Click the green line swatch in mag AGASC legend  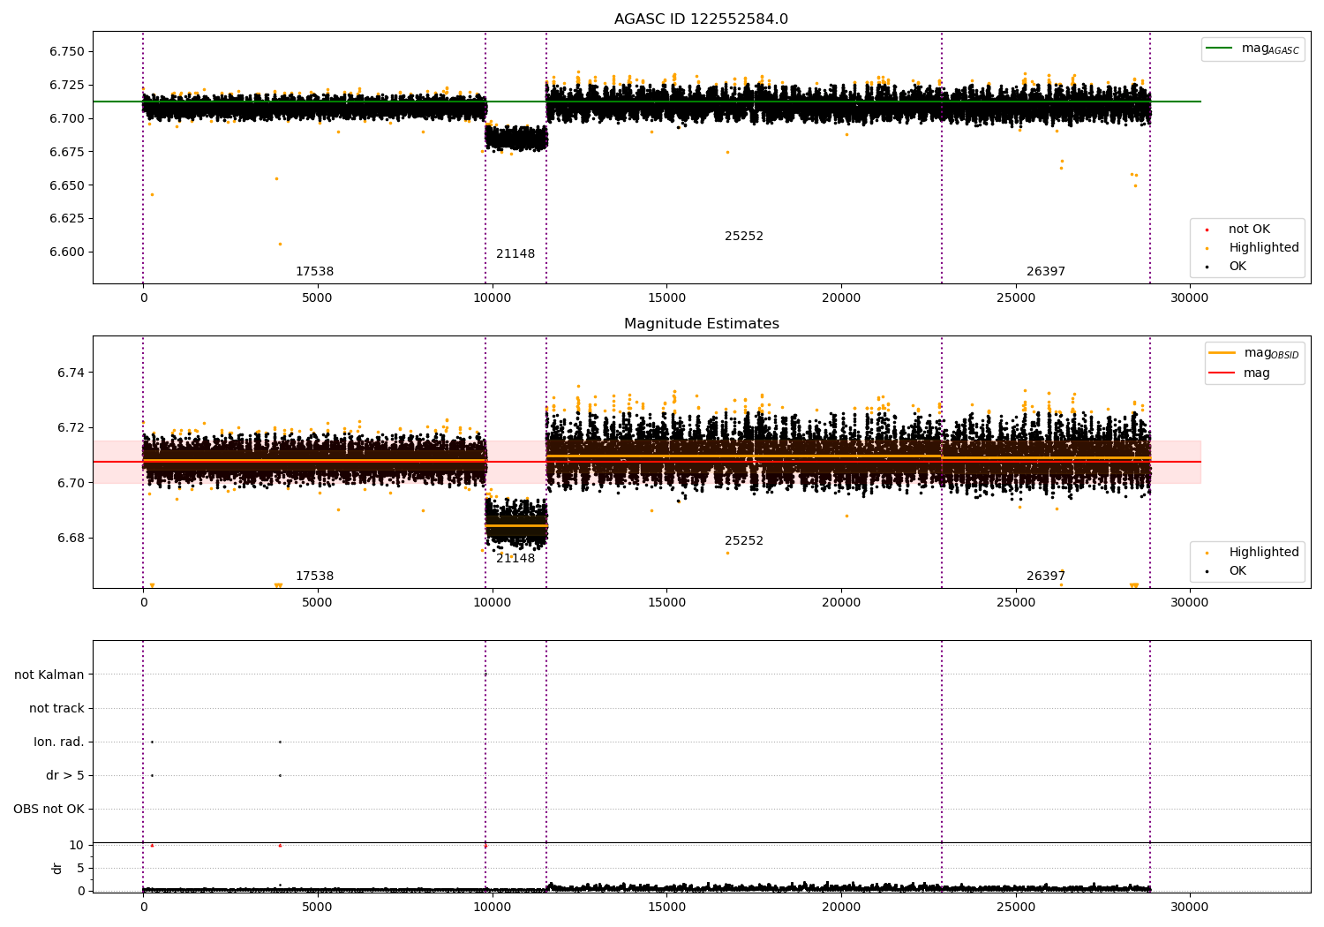click(1220, 49)
